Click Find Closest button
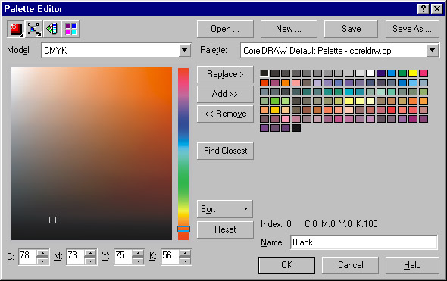This screenshot has width=447, height=281. 225,151
